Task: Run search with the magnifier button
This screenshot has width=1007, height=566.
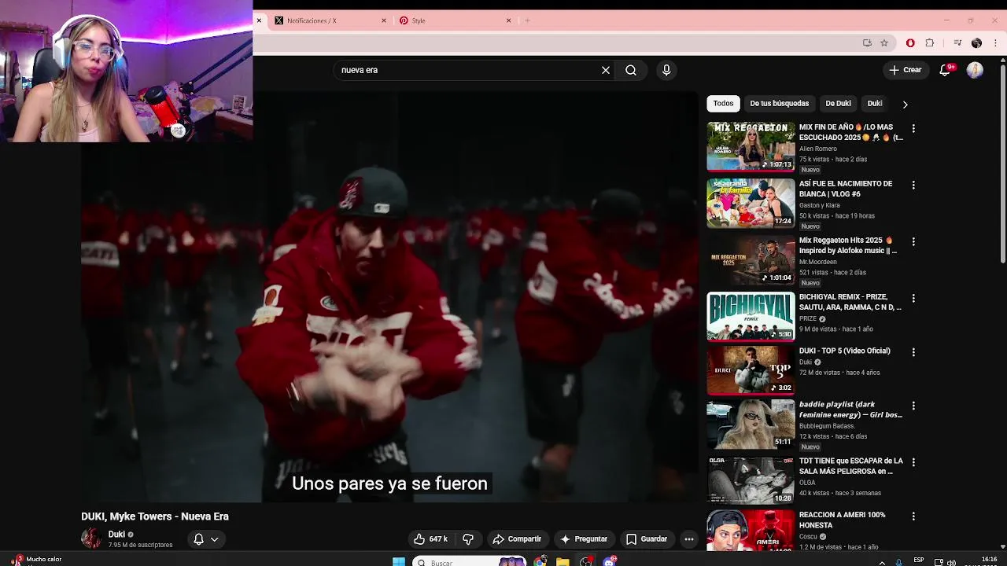Action: (631, 70)
